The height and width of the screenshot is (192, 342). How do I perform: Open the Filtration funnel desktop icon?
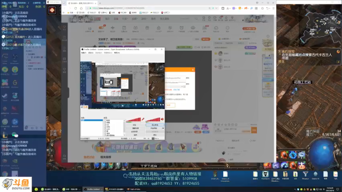(x=305, y=175)
